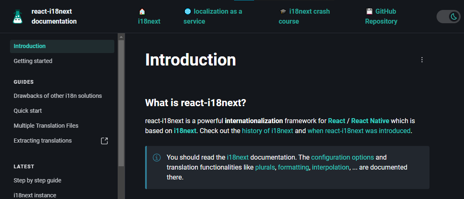This screenshot has width=464, height=199.
Task: Open history of i18next link
Action: point(267,131)
